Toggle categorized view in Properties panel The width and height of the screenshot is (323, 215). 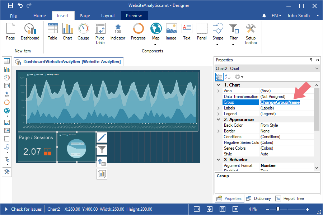tap(219, 77)
